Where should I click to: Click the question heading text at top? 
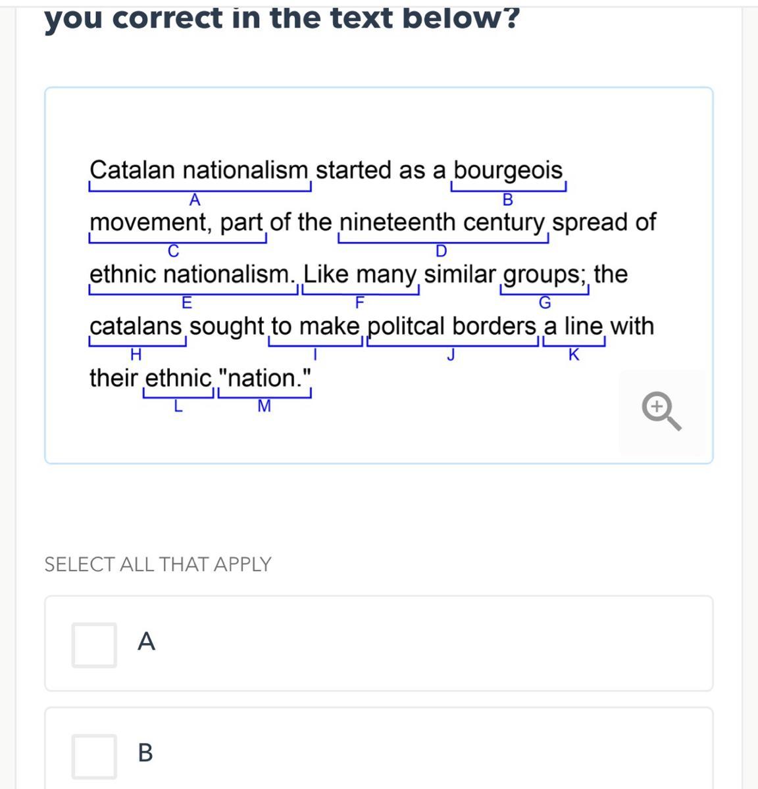[282, 18]
